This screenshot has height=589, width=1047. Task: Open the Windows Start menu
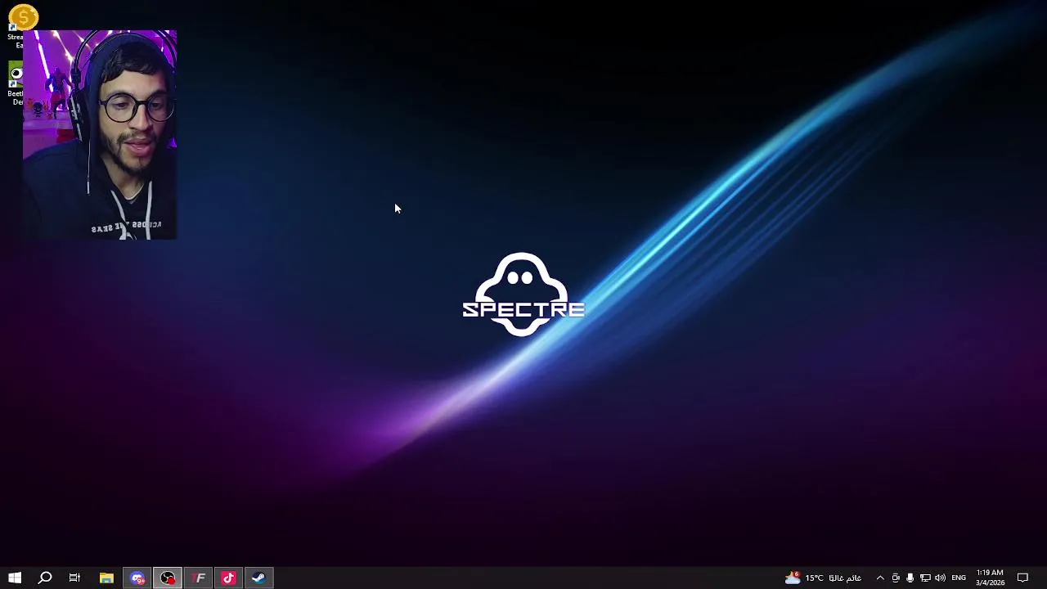click(x=15, y=578)
